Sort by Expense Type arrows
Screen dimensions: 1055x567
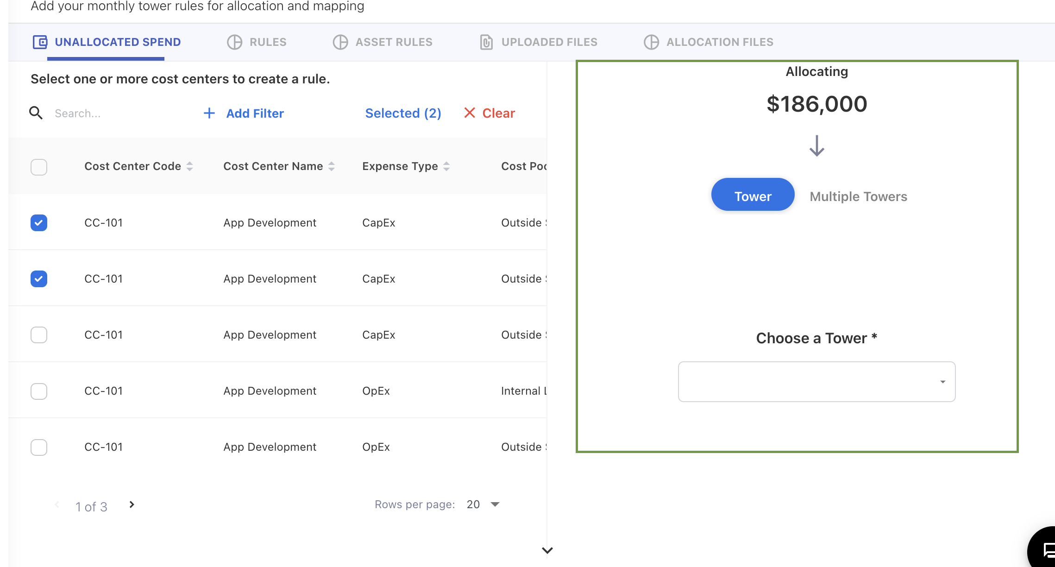(446, 166)
